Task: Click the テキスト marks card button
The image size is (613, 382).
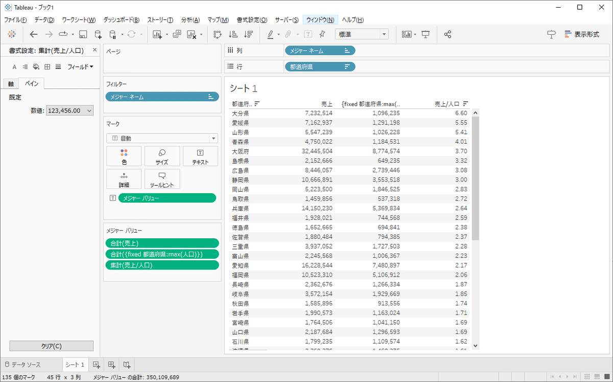Action: click(x=200, y=156)
